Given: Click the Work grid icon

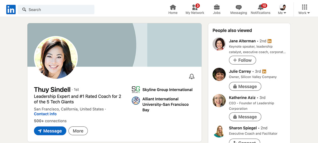Looking at the screenshot, I should 304,7.
